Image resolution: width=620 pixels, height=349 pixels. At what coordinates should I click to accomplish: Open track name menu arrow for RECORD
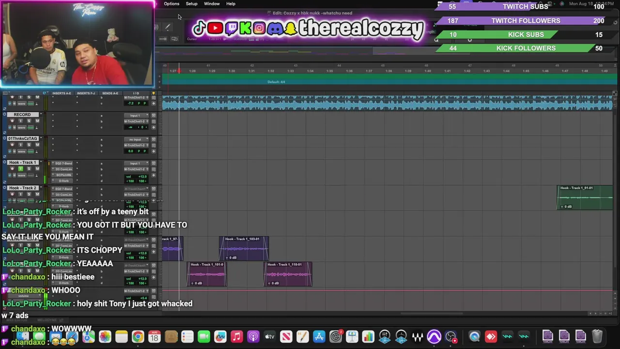coord(41,114)
